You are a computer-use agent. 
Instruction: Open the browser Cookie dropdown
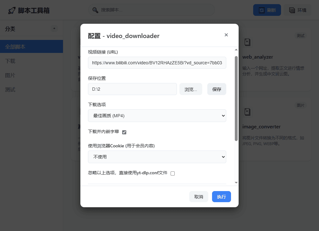[x=157, y=157]
